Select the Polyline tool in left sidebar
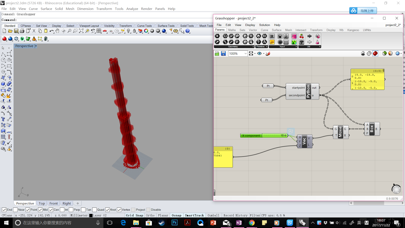Screen dimensions: 405x228 pyautogui.click(x=3, y=54)
